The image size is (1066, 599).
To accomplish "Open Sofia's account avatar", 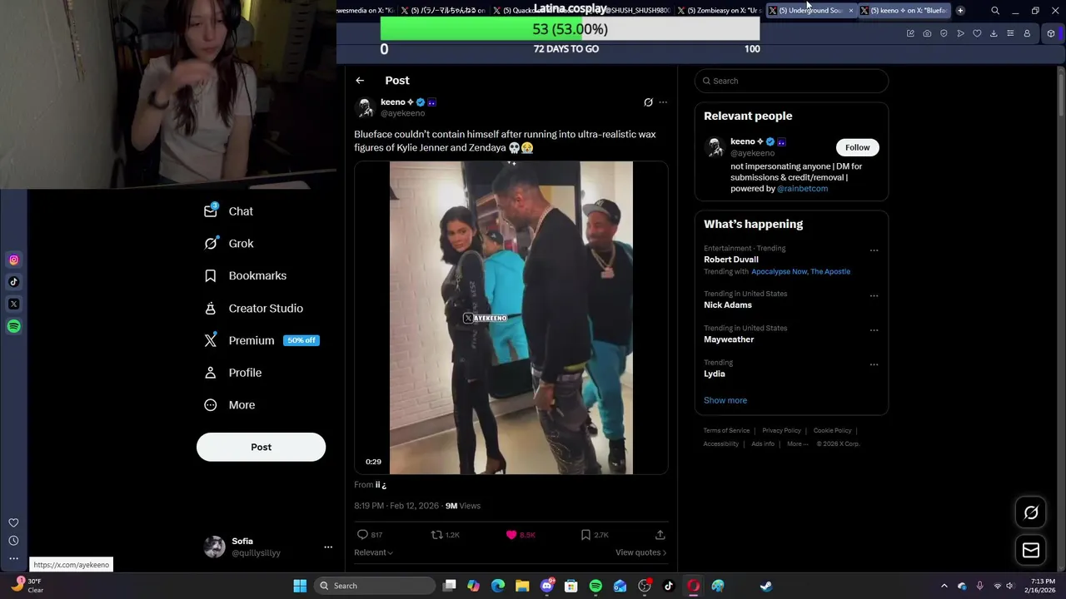I will pyautogui.click(x=215, y=547).
